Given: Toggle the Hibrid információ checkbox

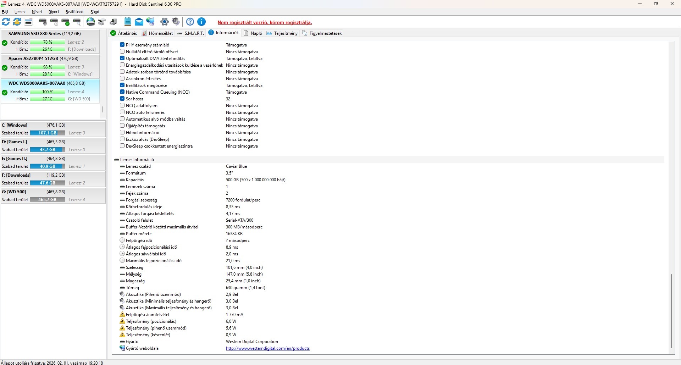Looking at the screenshot, I should pos(122,133).
